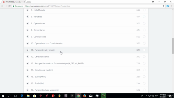The image size is (174, 98).
Task: Open the Windows Start menu
Action: (3, 96)
